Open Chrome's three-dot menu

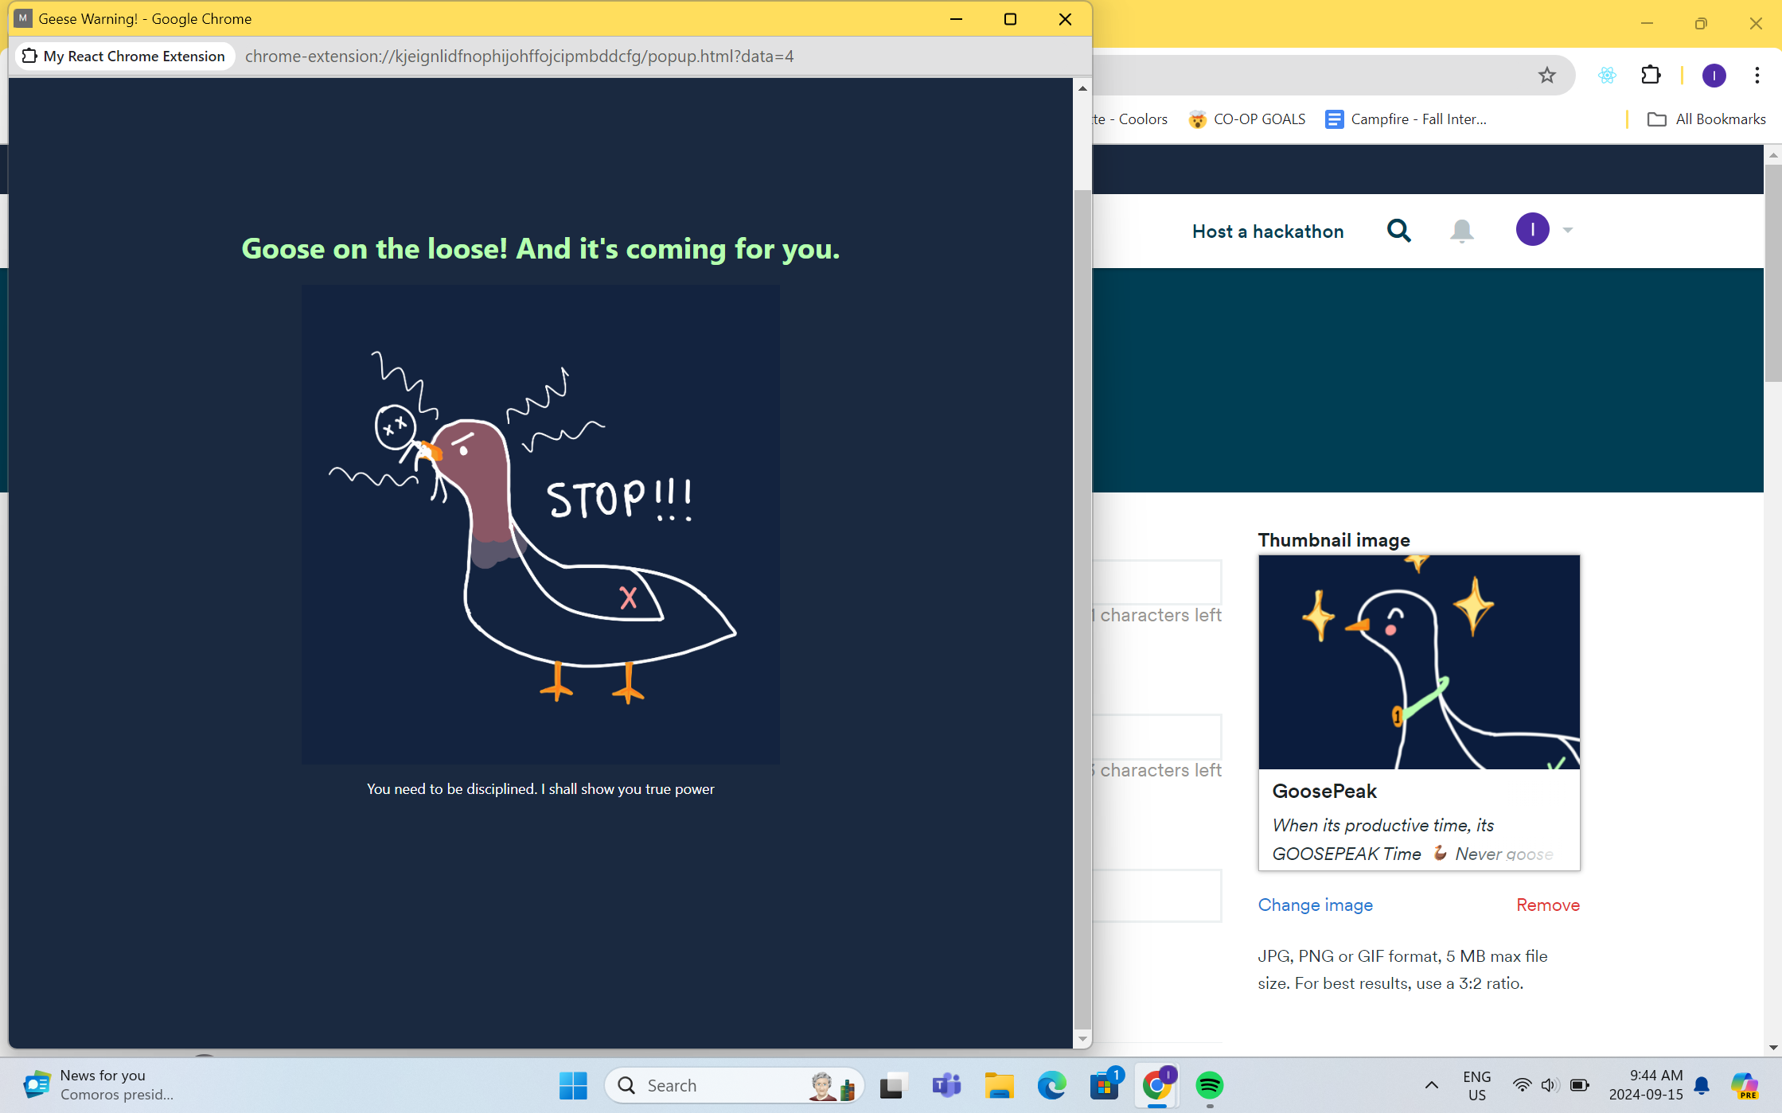[x=1757, y=76]
